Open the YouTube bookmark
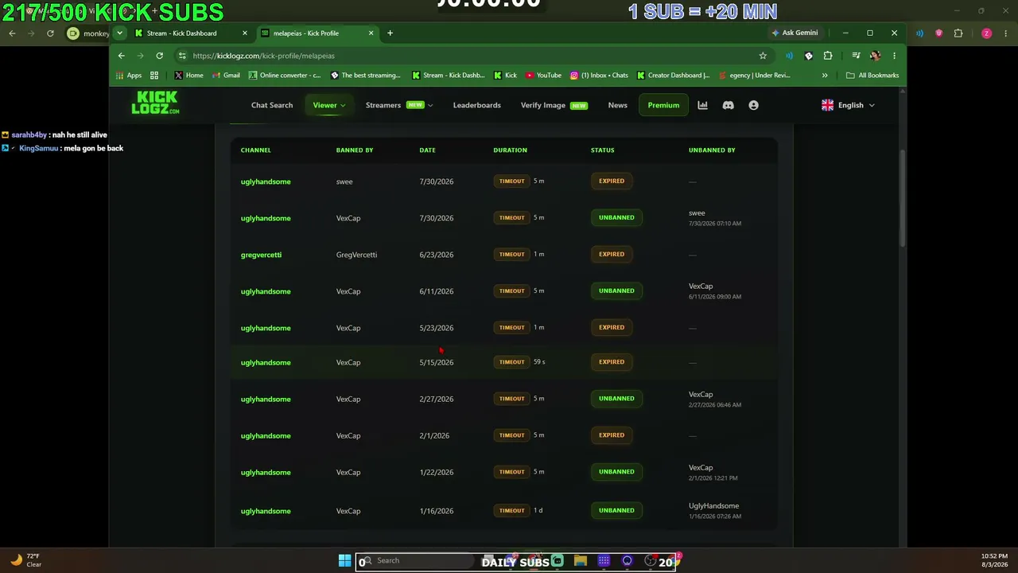 (542, 76)
